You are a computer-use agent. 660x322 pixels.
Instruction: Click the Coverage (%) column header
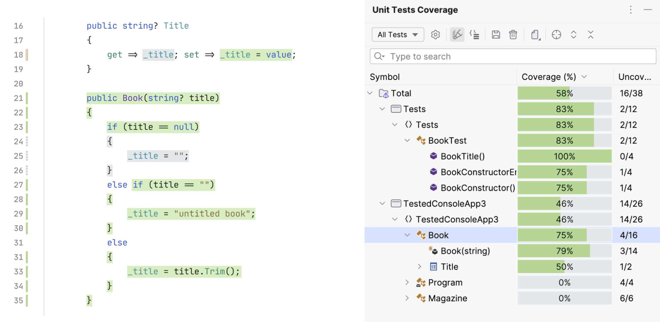[549, 77]
